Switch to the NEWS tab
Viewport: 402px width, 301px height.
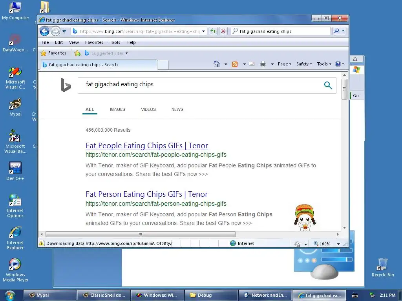[x=177, y=110]
